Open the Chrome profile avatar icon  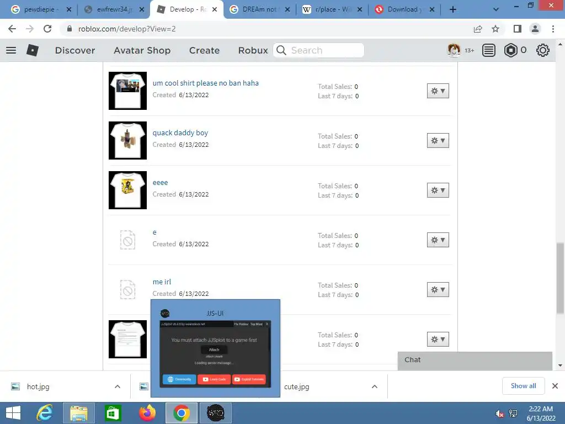(535, 29)
